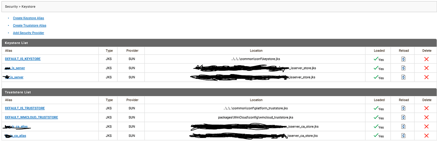
Task: Open DEFAULT_IS_KEYSTORE alias details
Action: coord(23,59)
